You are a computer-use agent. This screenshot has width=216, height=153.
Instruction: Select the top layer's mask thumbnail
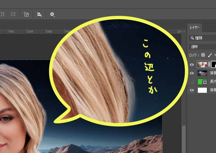[214, 64]
